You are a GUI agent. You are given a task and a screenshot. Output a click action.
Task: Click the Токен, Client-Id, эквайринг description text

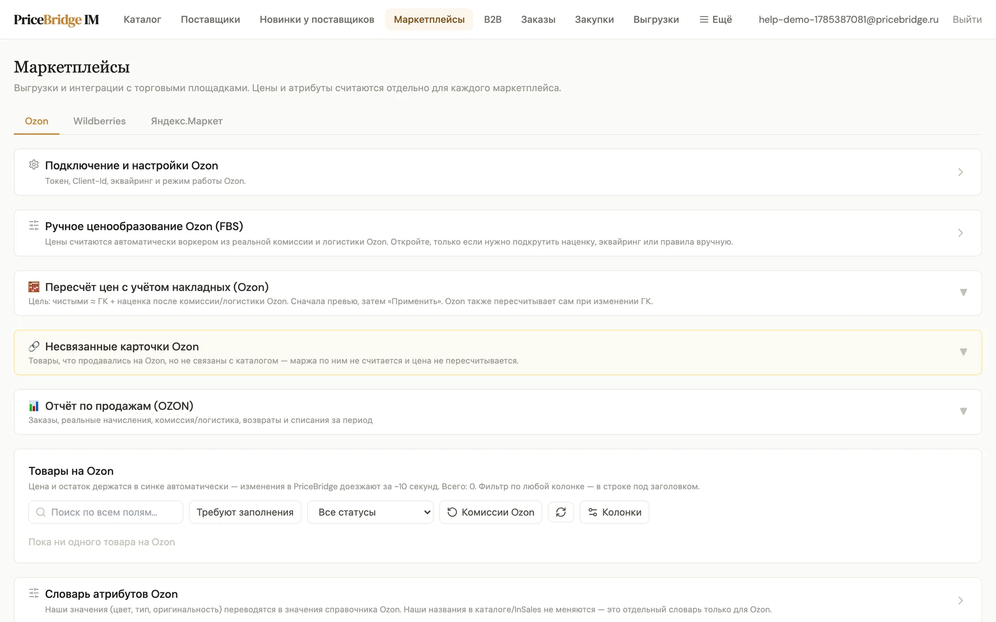(145, 181)
